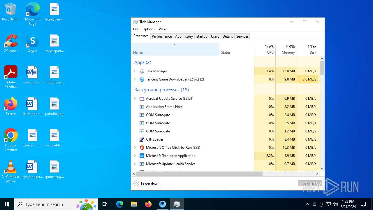Click the Microsoft Text Input Application icon
373x210 pixels.
pyautogui.click(x=142, y=156)
